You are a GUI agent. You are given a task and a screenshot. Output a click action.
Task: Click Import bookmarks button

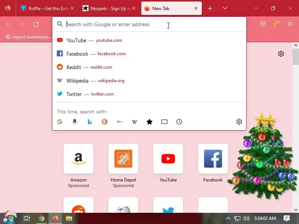tap(28, 37)
